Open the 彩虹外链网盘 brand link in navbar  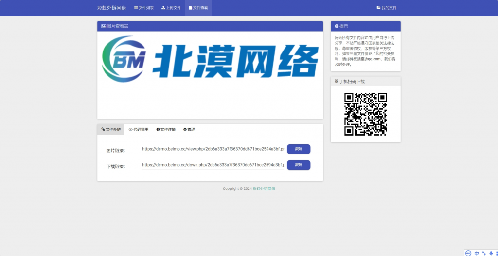pyautogui.click(x=111, y=8)
